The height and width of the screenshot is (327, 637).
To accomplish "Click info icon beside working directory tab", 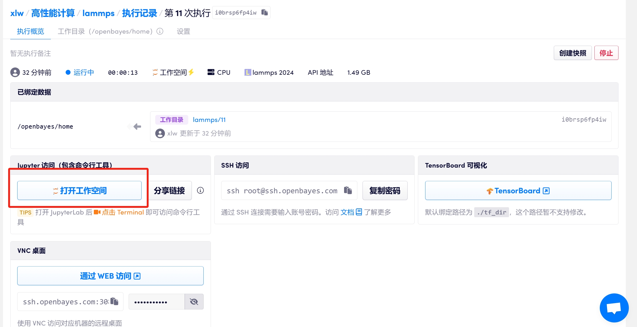I will [160, 31].
